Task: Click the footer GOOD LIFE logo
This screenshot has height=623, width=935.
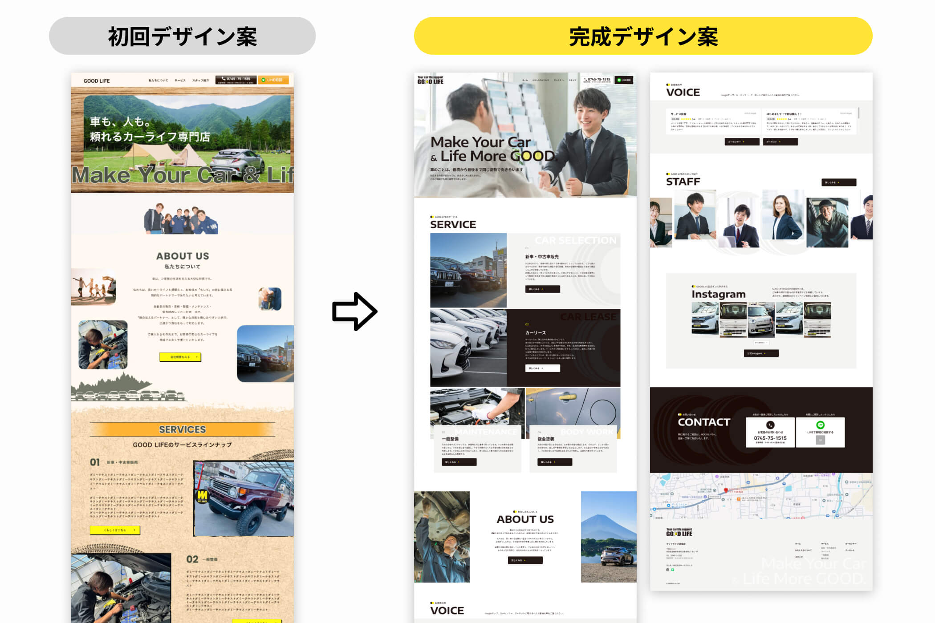Action: tap(679, 533)
